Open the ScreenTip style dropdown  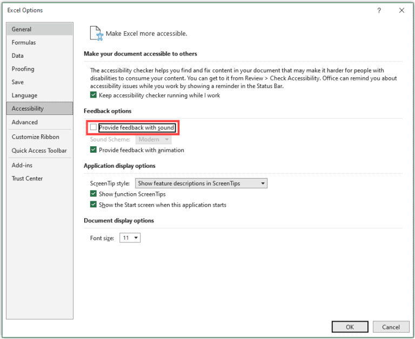[x=201, y=183]
